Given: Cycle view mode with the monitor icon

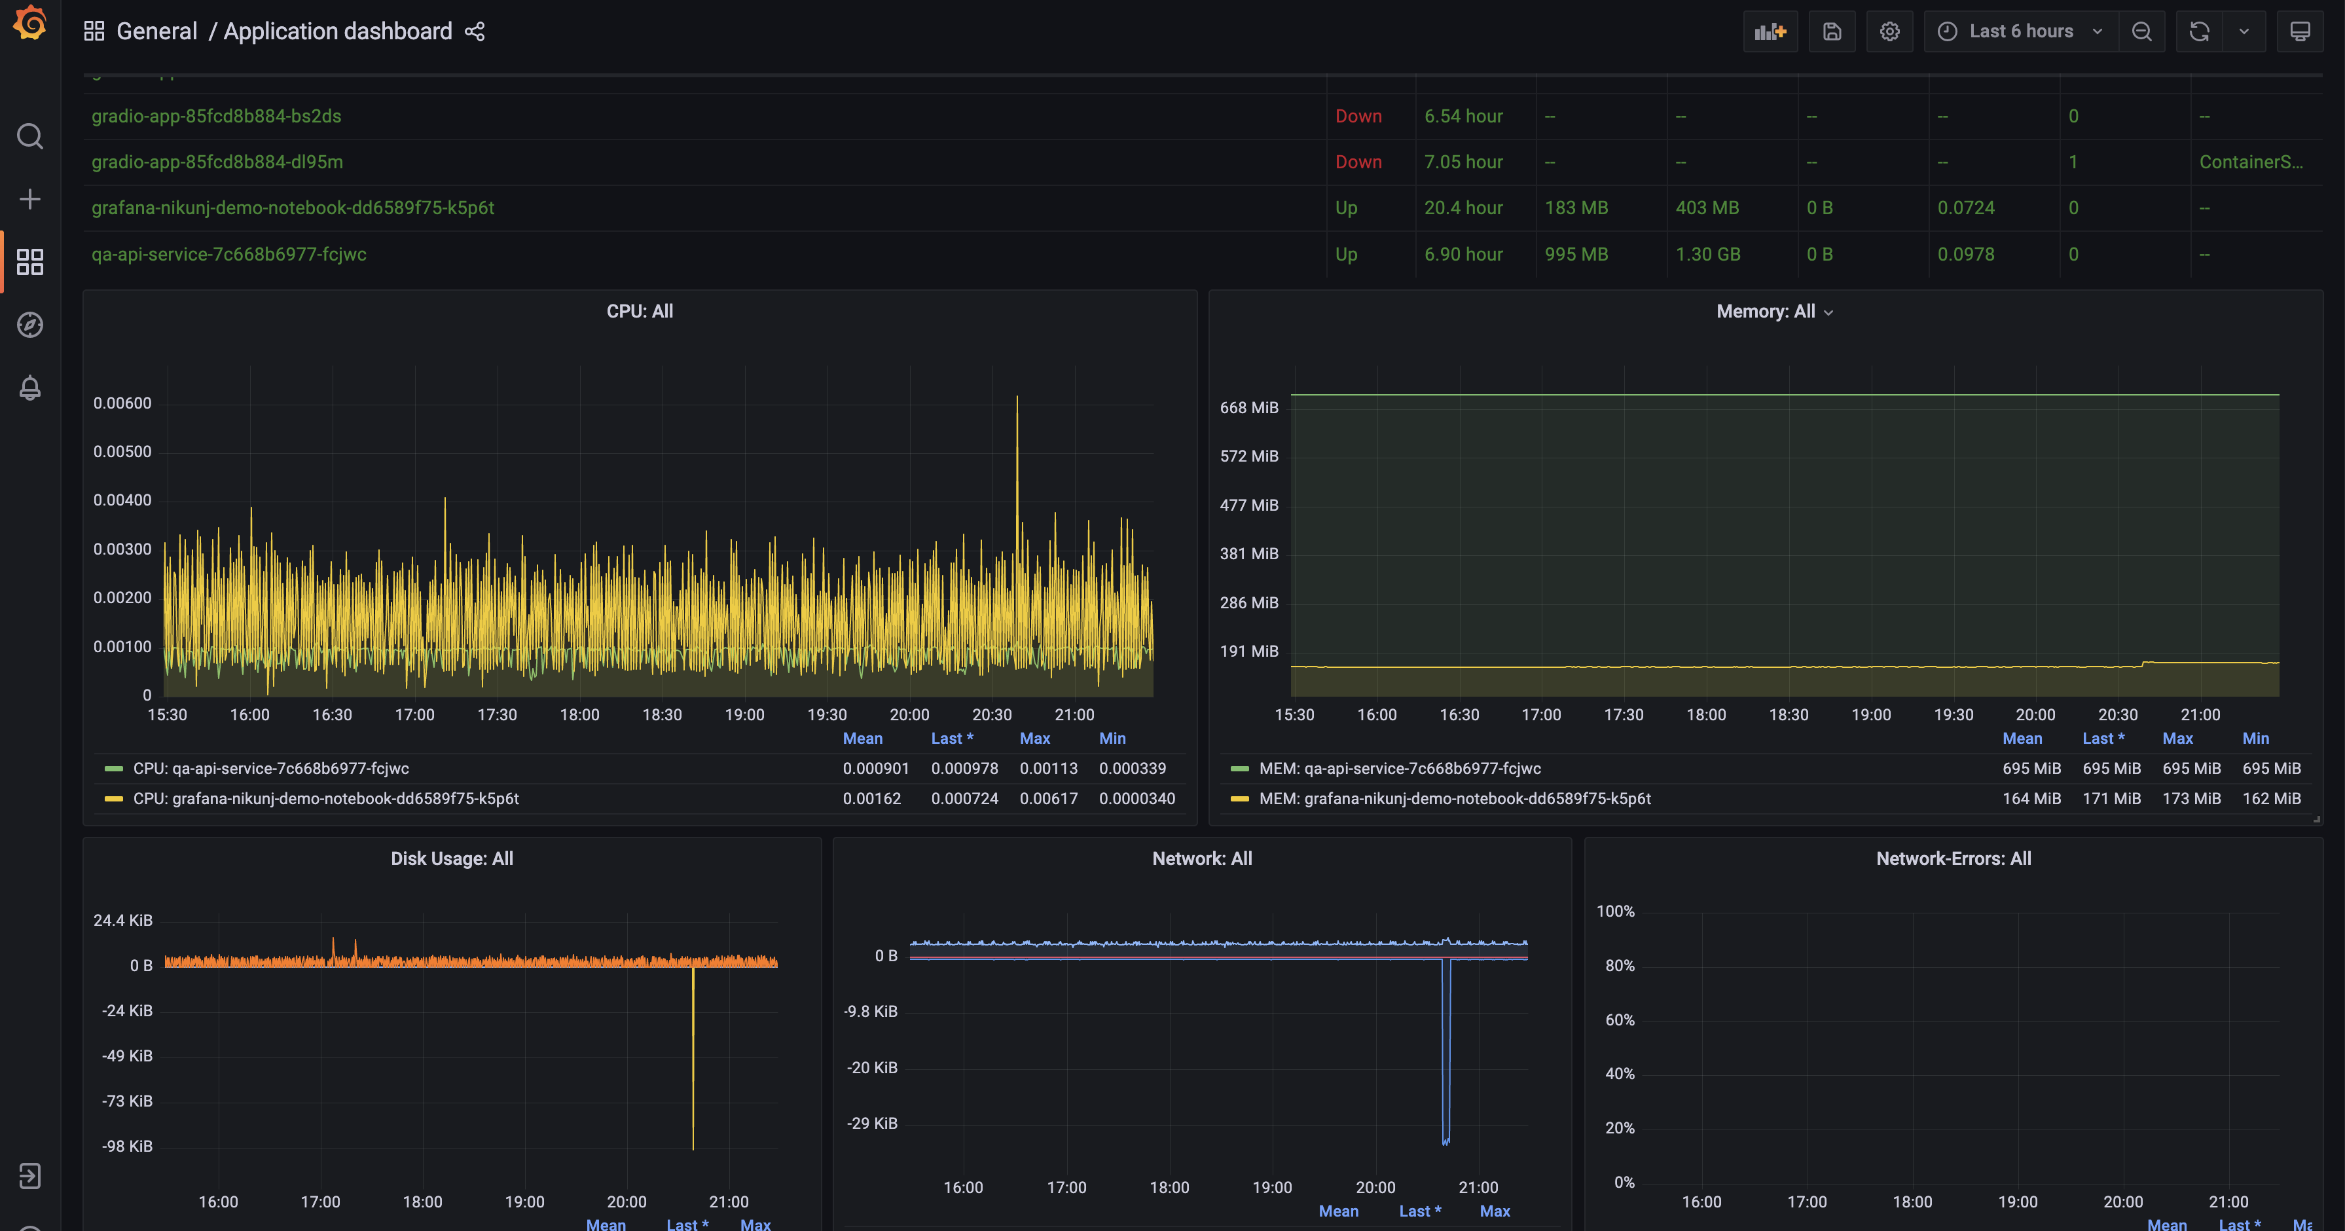Looking at the screenshot, I should [x=2299, y=32].
